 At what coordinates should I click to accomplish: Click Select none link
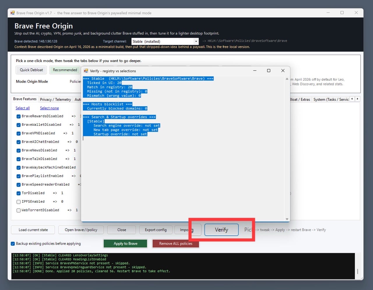click(49, 108)
